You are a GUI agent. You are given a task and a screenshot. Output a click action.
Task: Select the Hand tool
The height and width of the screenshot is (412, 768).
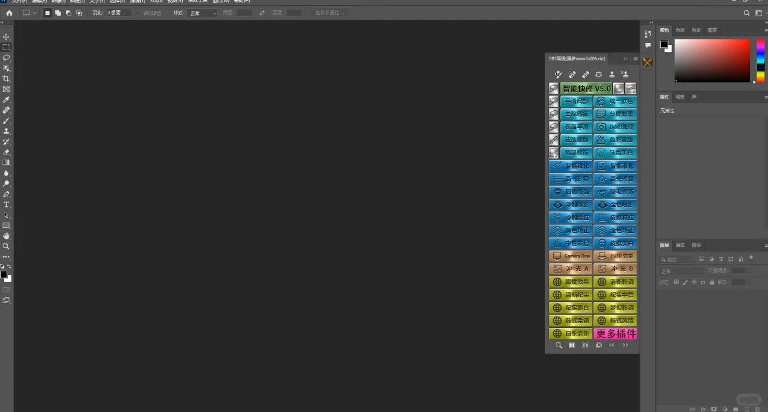[x=6, y=236]
